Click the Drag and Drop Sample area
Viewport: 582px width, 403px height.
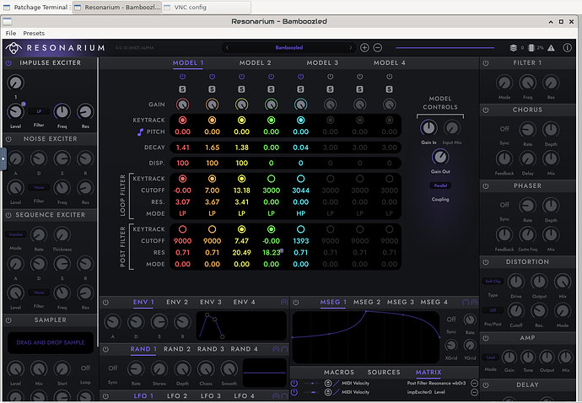pyautogui.click(x=50, y=342)
